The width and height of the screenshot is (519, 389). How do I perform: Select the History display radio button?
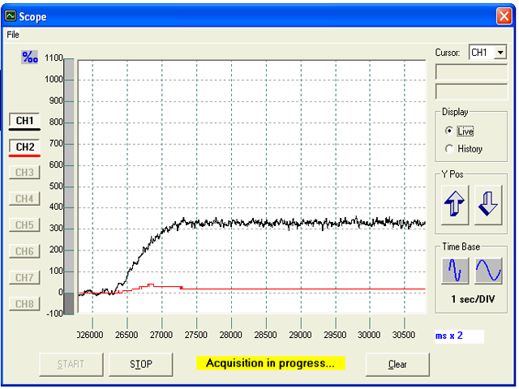point(450,148)
